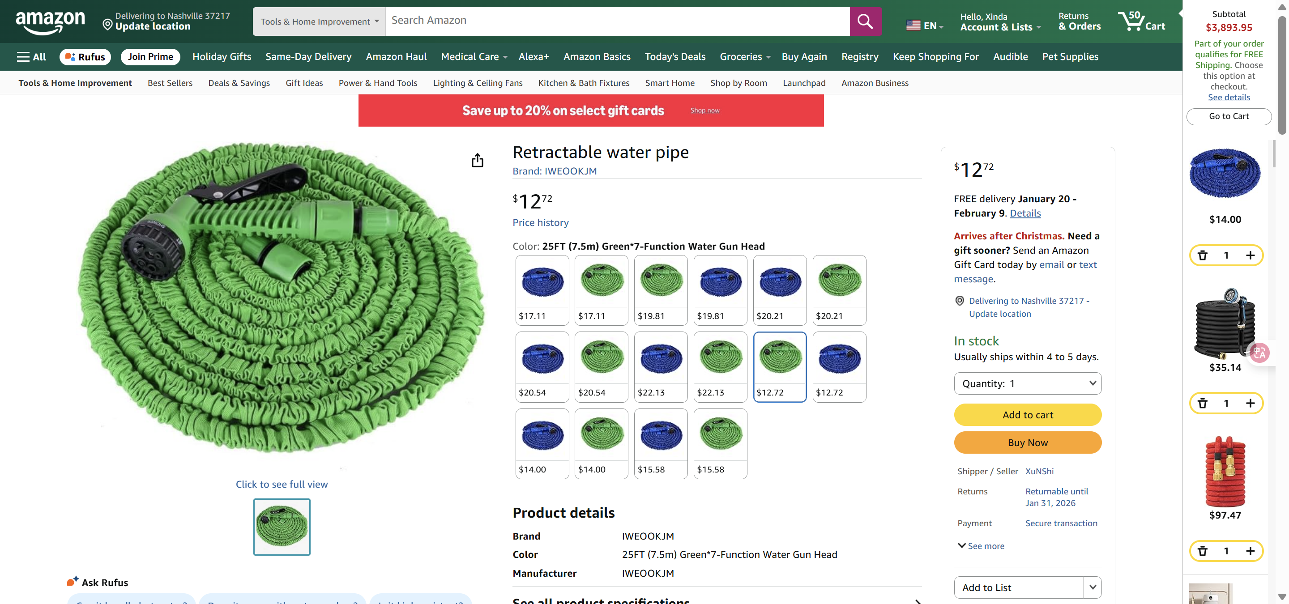
Task: Remove the $97.47 red hose from cart
Action: [x=1203, y=551]
